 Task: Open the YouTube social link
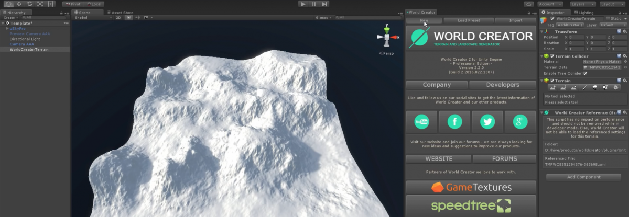tap(421, 122)
